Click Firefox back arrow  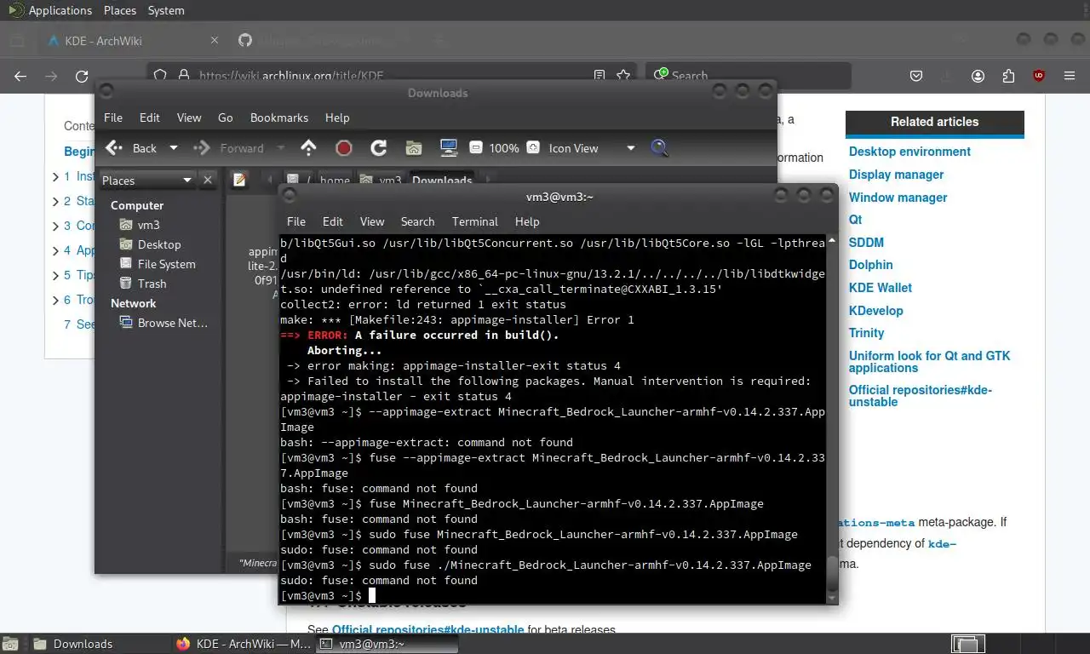pos(20,76)
